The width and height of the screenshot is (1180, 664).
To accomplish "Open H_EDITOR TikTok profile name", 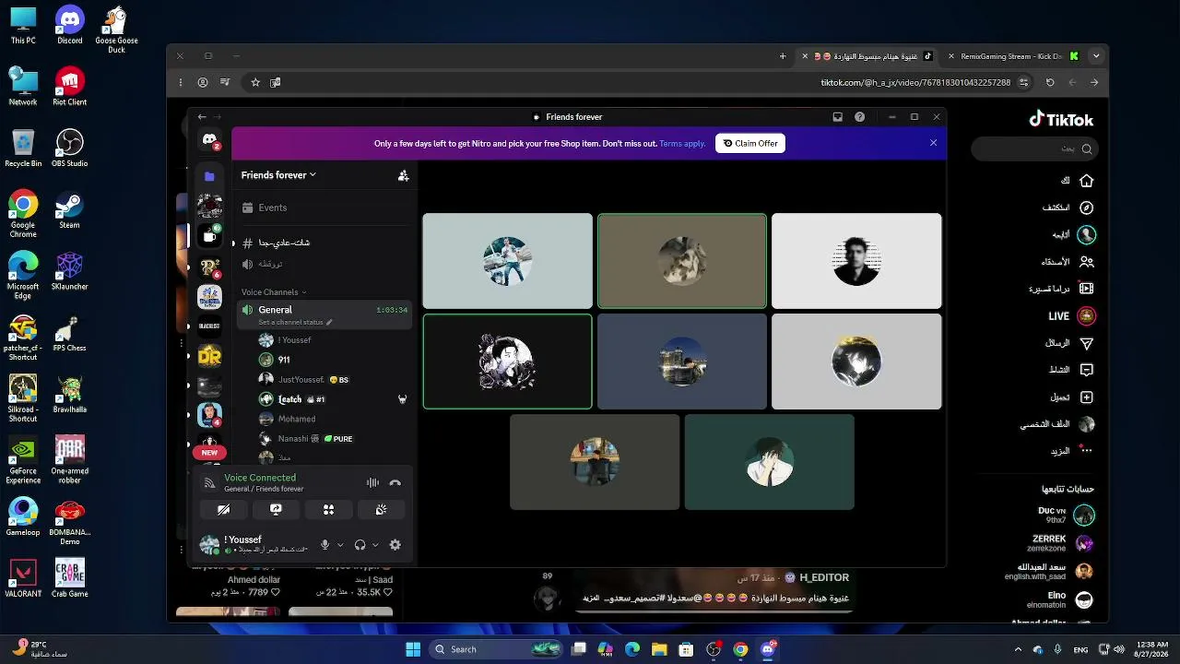I will (x=824, y=577).
